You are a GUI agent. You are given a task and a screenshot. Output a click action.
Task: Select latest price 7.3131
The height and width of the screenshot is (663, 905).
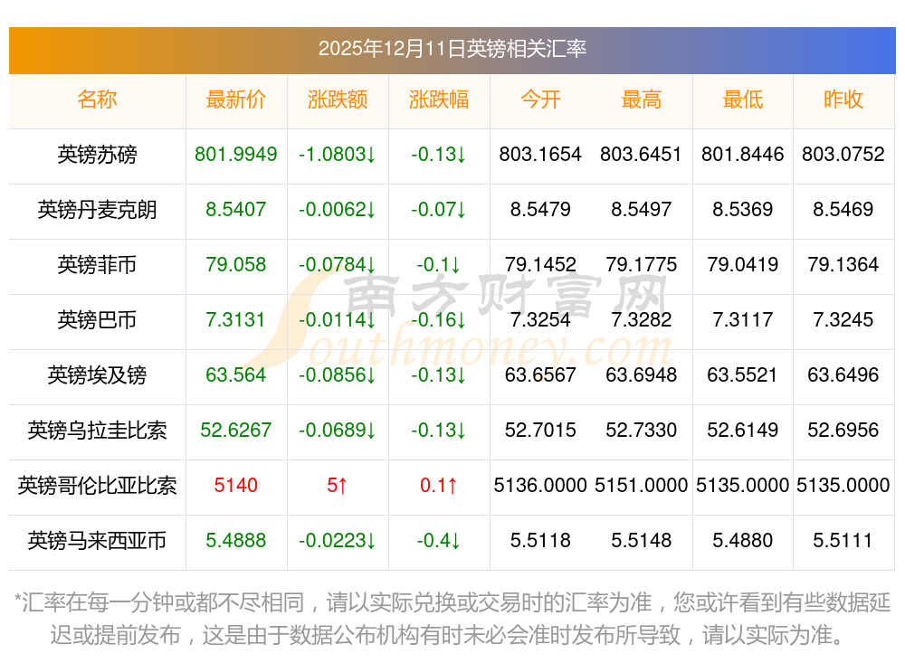pyautogui.click(x=235, y=319)
